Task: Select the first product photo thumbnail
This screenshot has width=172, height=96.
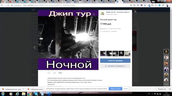Action: [103, 53]
